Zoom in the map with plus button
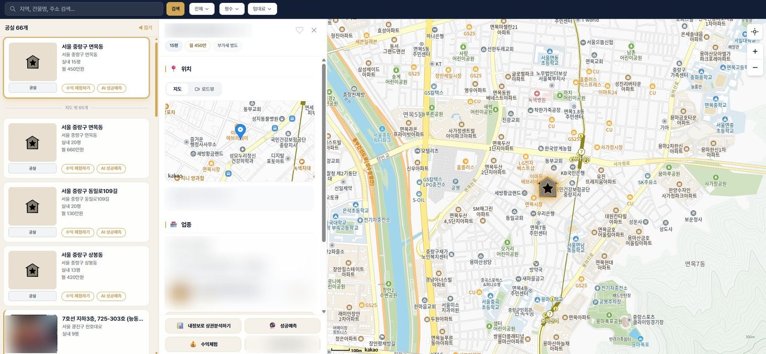The width and height of the screenshot is (766, 354). coord(755,51)
